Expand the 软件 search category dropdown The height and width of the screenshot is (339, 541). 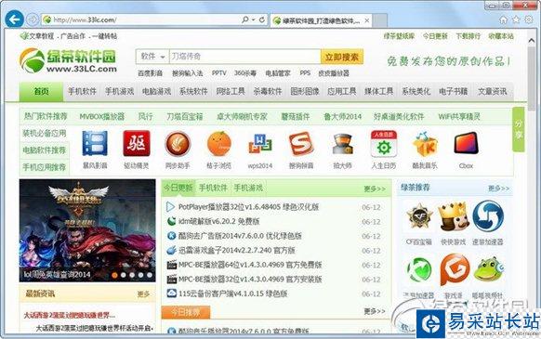pyautogui.click(x=152, y=57)
